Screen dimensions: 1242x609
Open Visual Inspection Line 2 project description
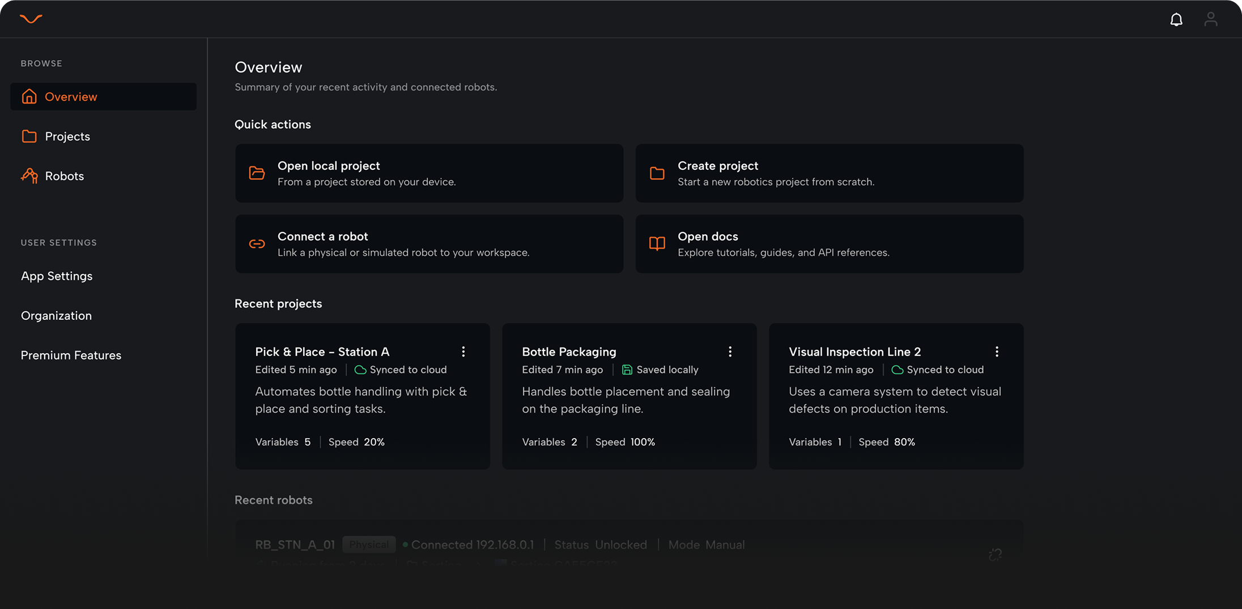click(x=895, y=400)
